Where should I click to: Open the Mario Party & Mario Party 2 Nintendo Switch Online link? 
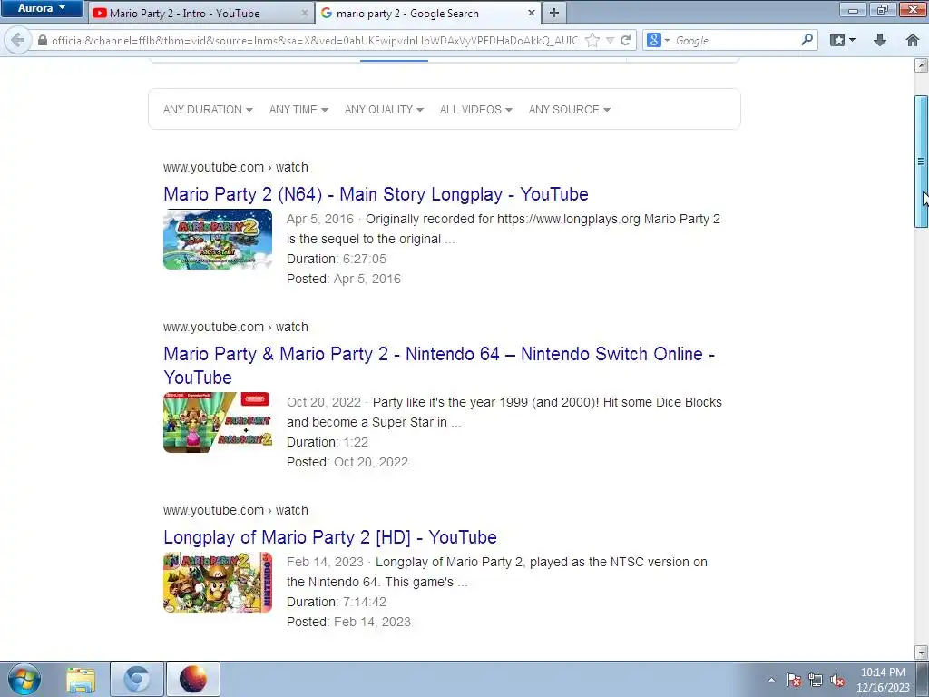(439, 366)
